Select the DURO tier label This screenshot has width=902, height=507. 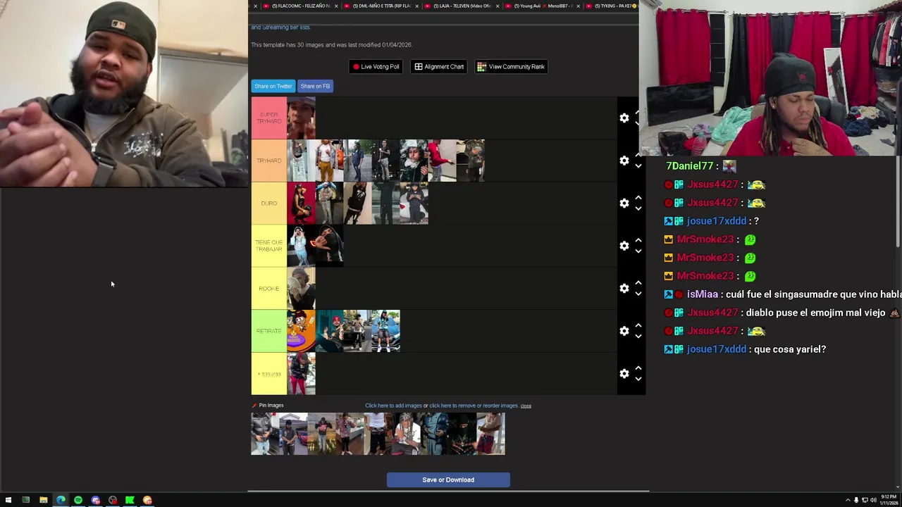tap(269, 203)
